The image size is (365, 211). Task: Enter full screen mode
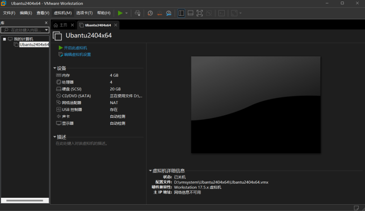point(199,13)
